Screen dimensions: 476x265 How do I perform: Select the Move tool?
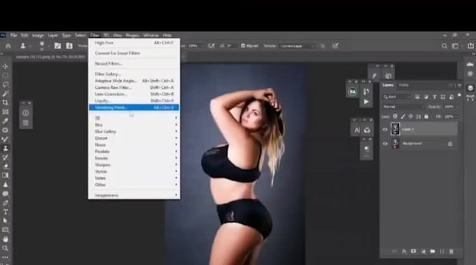coord(5,66)
